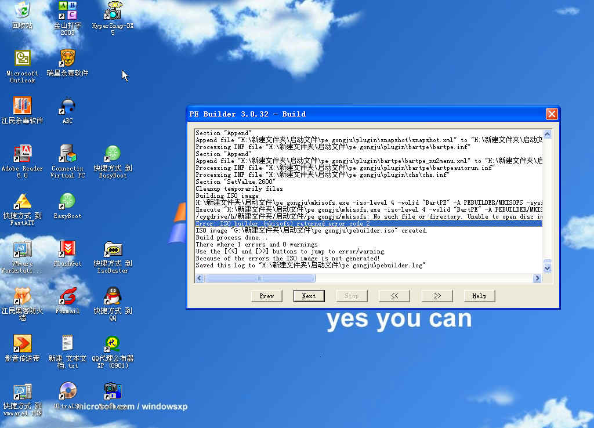Click the 'ISO image ... pebuilder.iso created.' line
Image resolution: width=594 pixels, height=428 pixels.
(312, 230)
